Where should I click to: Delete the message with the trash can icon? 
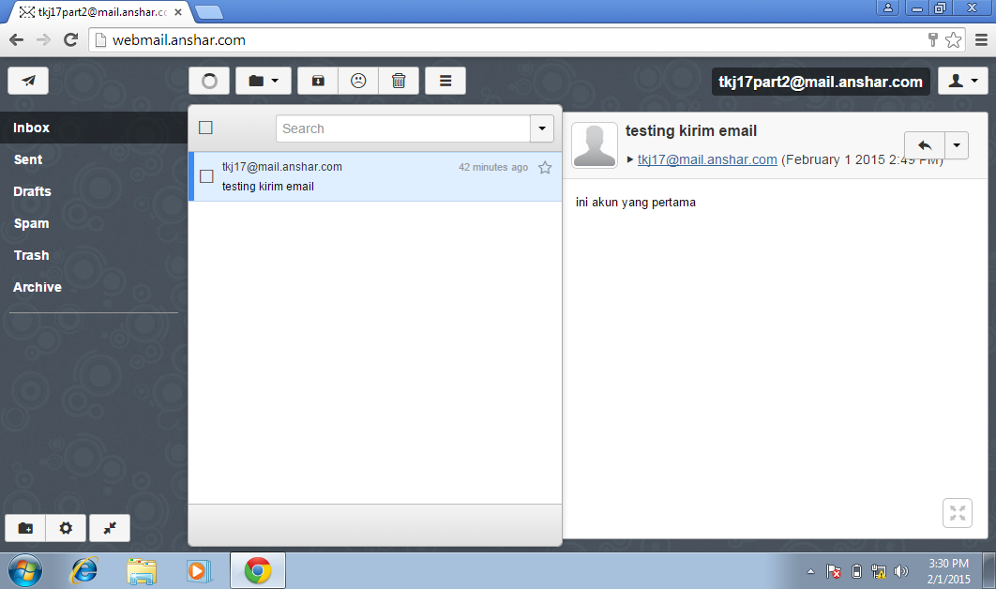[399, 81]
